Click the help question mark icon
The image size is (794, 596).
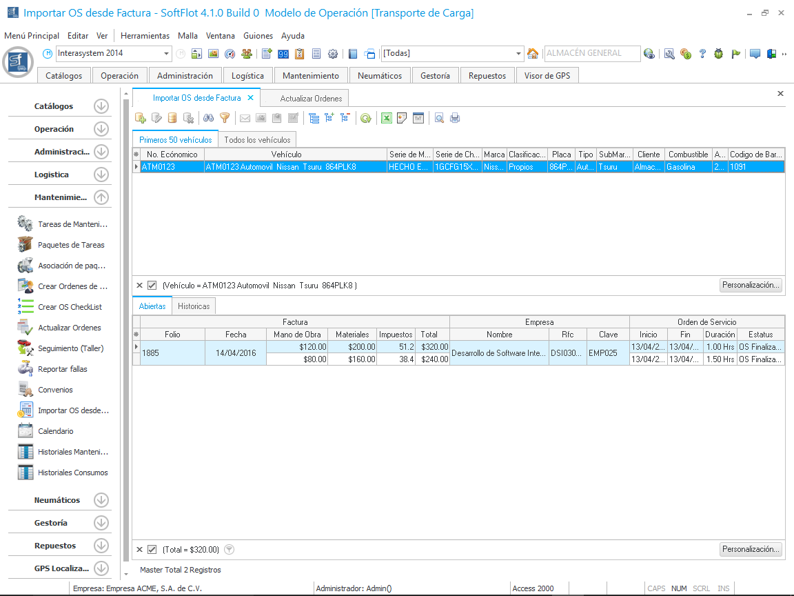702,54
